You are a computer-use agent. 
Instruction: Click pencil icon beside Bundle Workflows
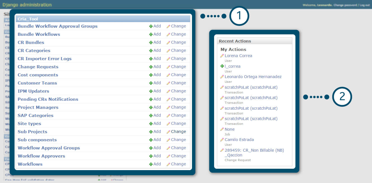click(168, 34)
